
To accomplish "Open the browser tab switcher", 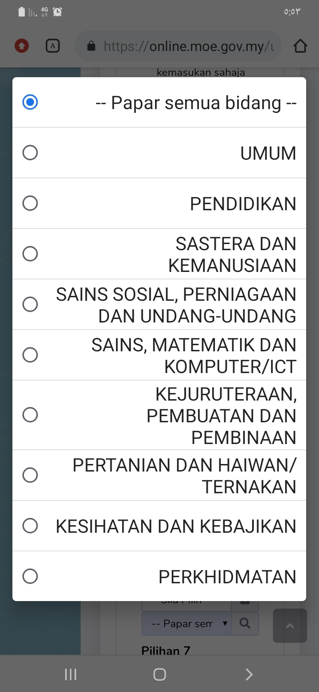I will [x=53, y=46].
